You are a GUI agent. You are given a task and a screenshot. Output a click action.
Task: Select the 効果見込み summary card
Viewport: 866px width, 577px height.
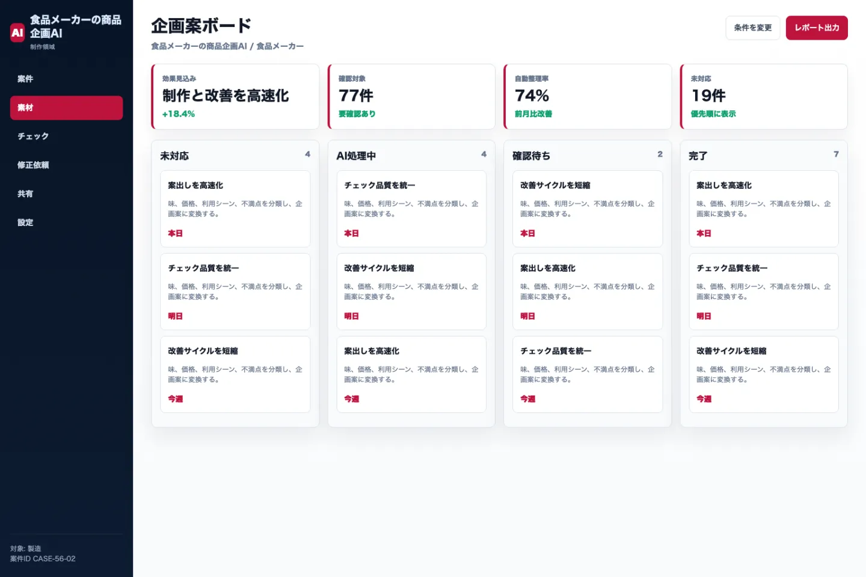pos(235,96)
